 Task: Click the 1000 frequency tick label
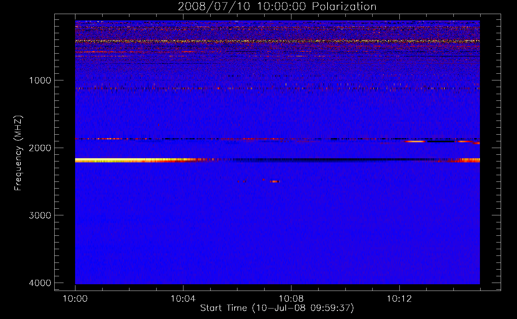(x=40, y=80)
